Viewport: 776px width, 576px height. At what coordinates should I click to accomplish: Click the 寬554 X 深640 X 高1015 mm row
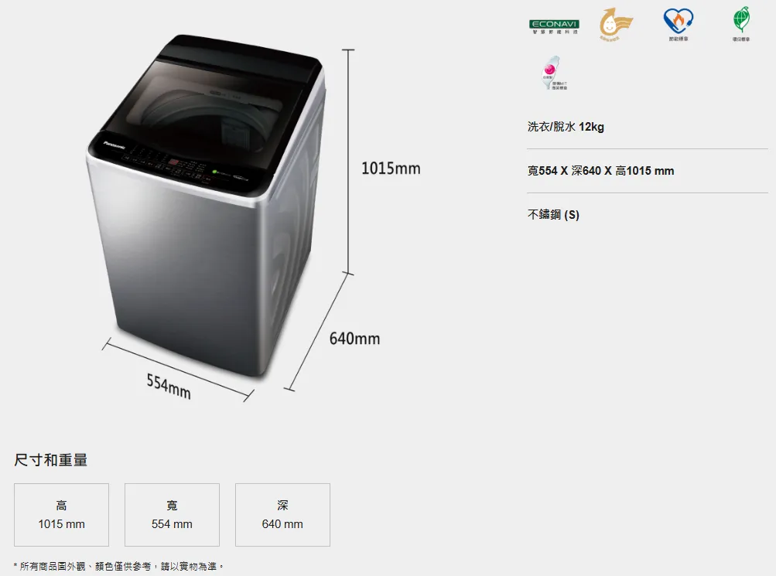pyautogui.click(x=648, y=171)
